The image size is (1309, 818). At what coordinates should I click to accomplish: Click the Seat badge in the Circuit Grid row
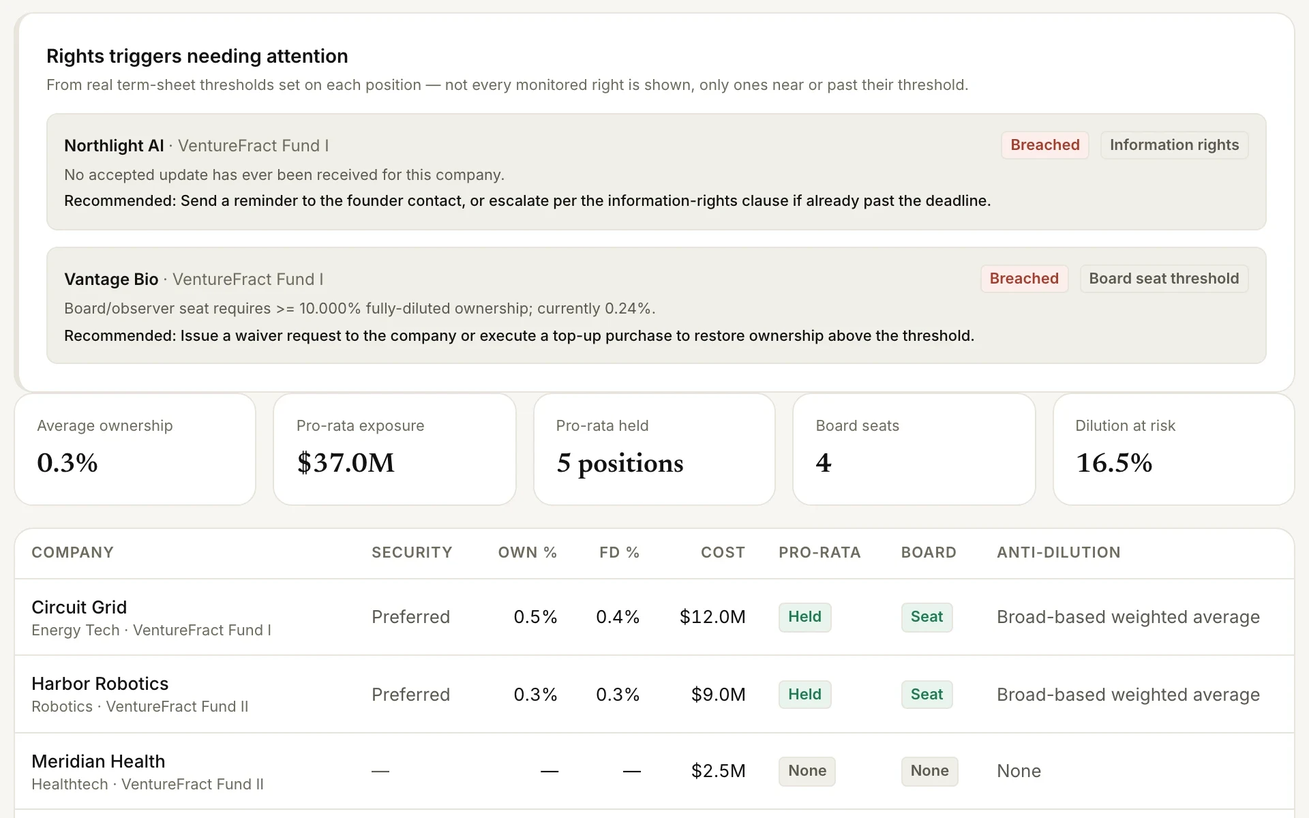[927, 618]
